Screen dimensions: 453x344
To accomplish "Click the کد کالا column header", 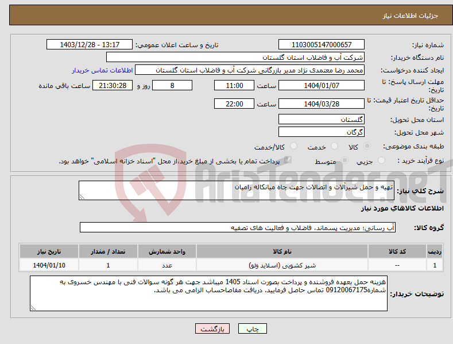I will (x=397, y=251).
